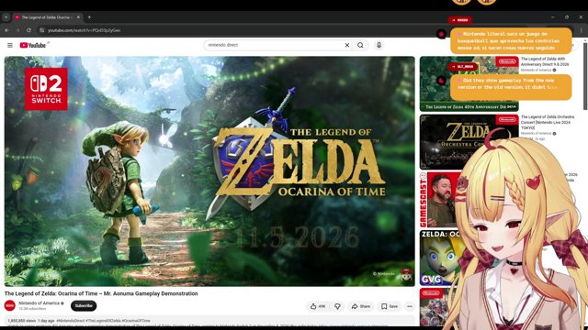Share the Ocarina of Time video

pos(360,306)
